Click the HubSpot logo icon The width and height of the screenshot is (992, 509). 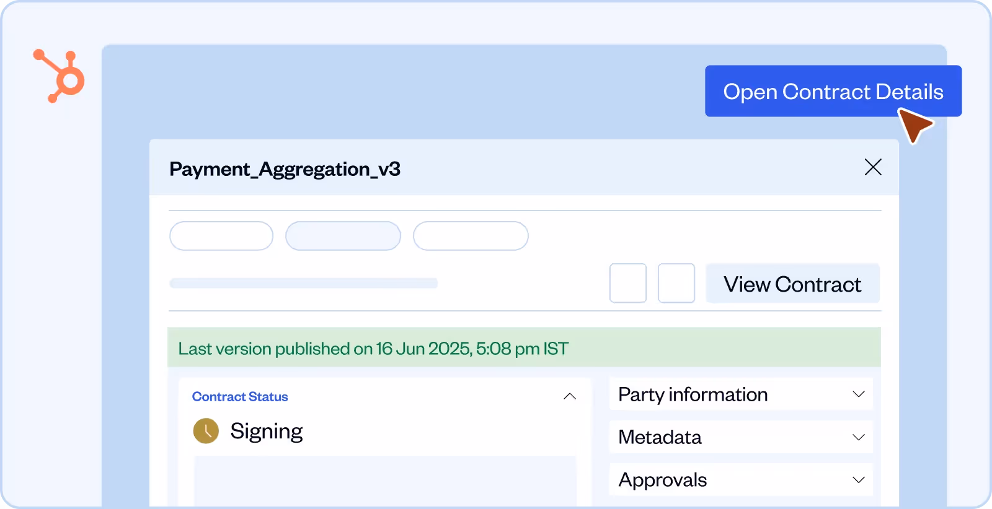pyautogui.click(x=59, y=76)
